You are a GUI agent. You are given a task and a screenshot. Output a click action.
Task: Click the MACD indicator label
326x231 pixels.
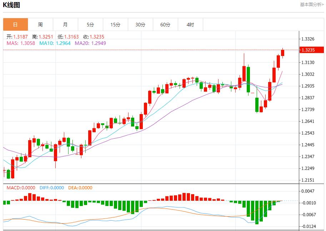[22, 188]
